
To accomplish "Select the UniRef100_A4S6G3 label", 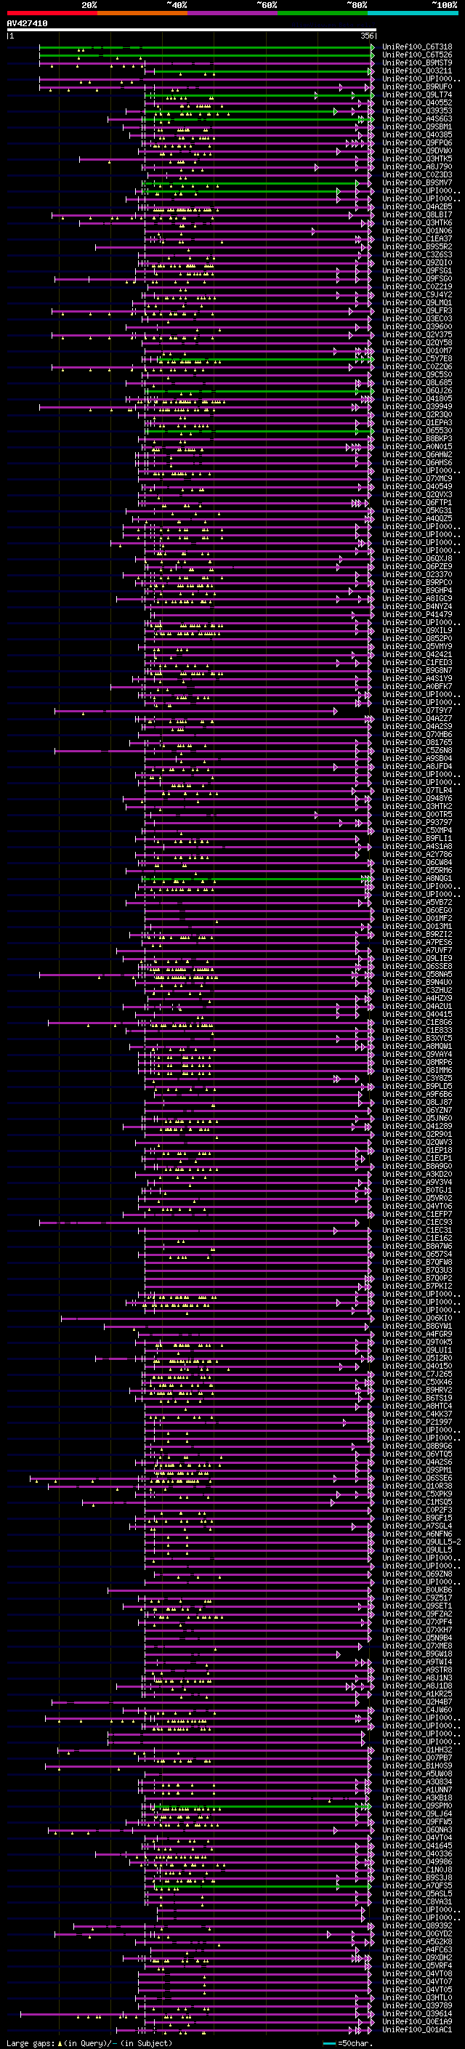I will (417, 118).
